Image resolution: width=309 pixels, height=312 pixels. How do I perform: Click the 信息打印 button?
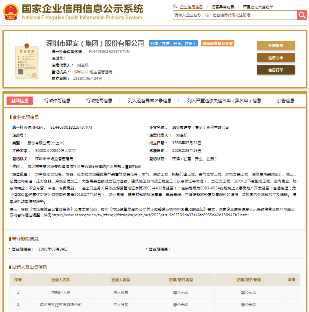point(276,70)
